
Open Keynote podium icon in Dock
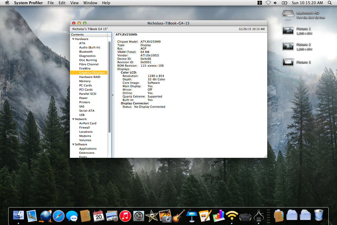tap(192, 216)
